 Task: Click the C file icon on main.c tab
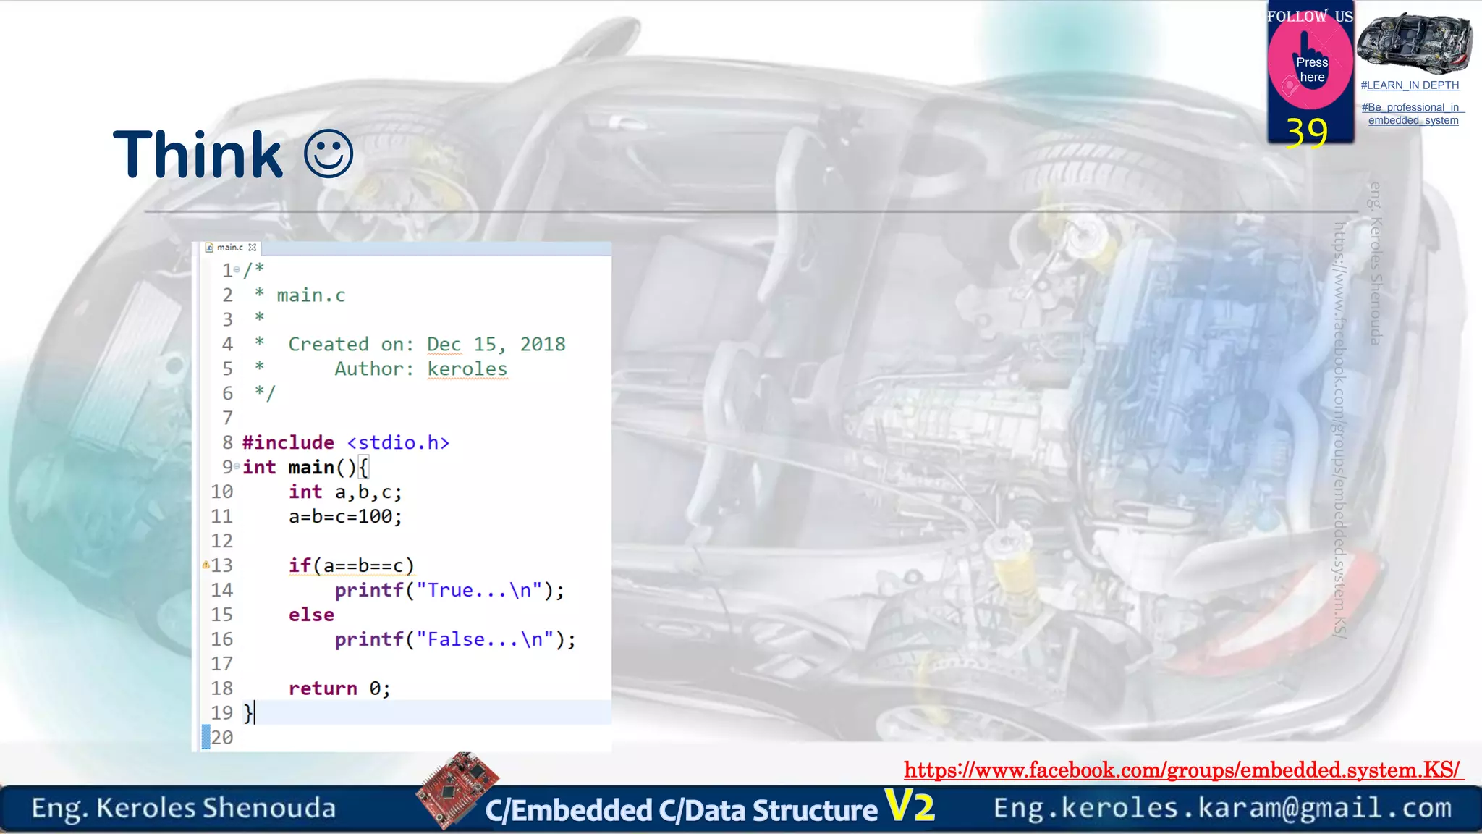coord(209,248)
